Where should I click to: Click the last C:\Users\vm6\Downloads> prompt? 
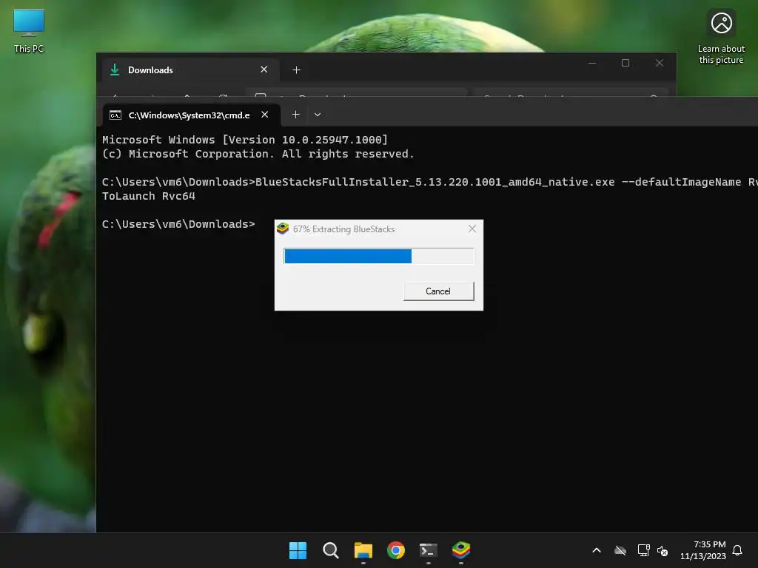(178, 224)
